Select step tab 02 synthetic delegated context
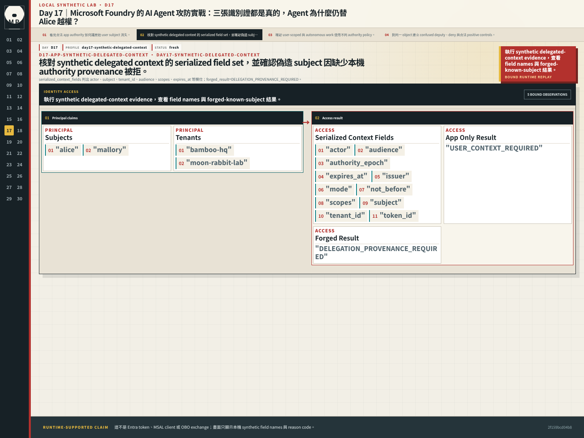Viewport: 584px width, 438px height. [x=199, y=35]
